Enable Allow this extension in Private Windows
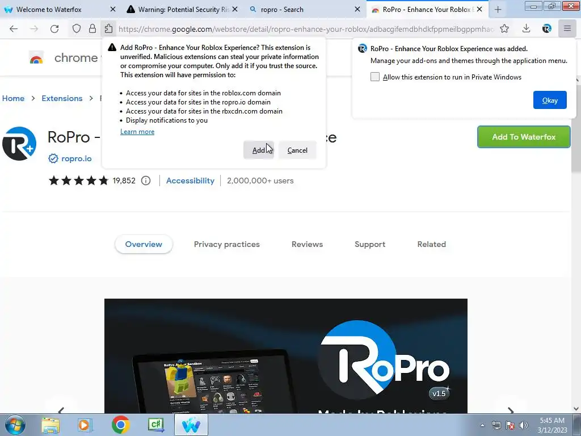Screen dimensions: 581x436 375,77
